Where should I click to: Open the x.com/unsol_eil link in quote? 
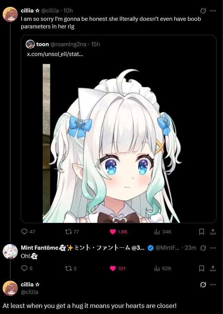tap(55, 54)
